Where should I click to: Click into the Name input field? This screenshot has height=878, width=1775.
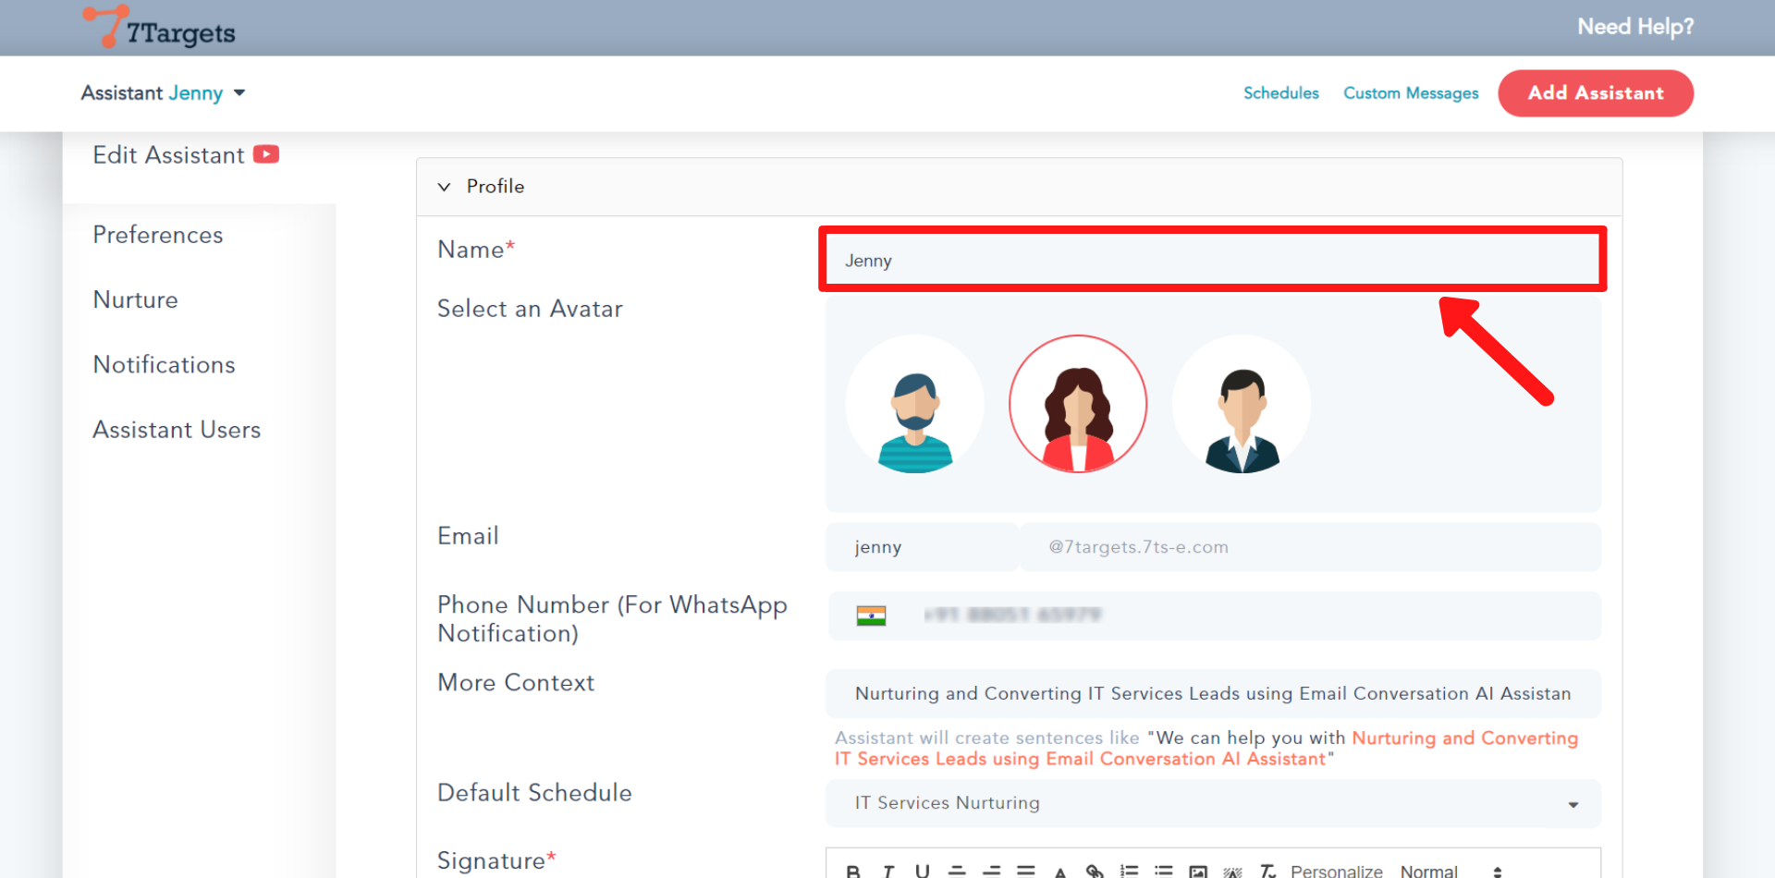(x=1212, y=260)
